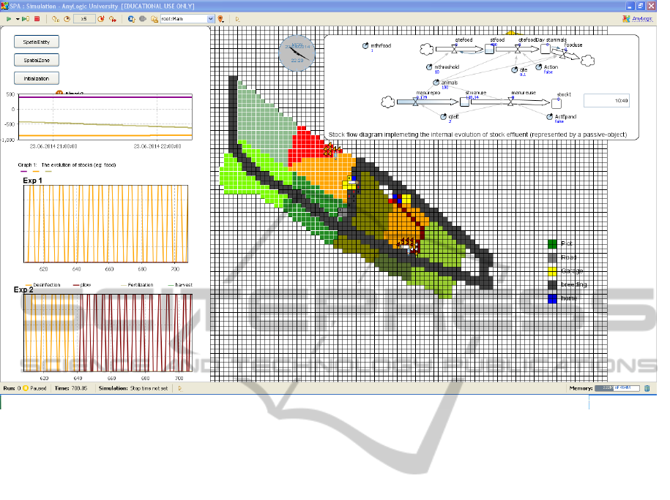
Task: Expand the run options dropdown arrow
Action: pyautogui.click(x=17, y=18)
